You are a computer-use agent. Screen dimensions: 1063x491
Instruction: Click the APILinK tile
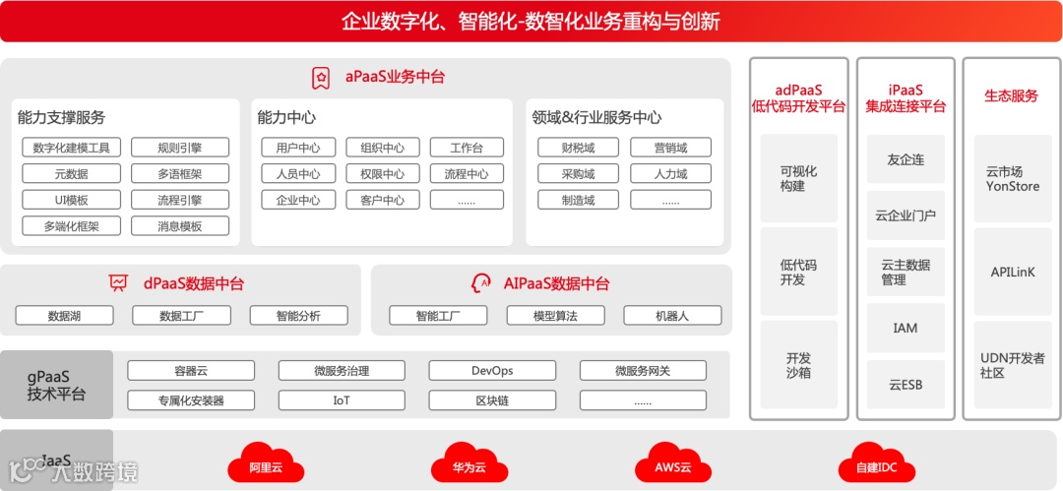pos(1013,272)
